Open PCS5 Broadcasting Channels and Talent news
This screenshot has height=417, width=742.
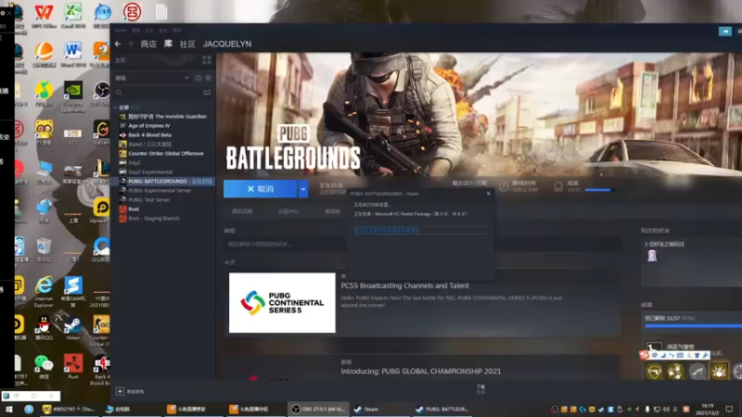click(404, 285)
